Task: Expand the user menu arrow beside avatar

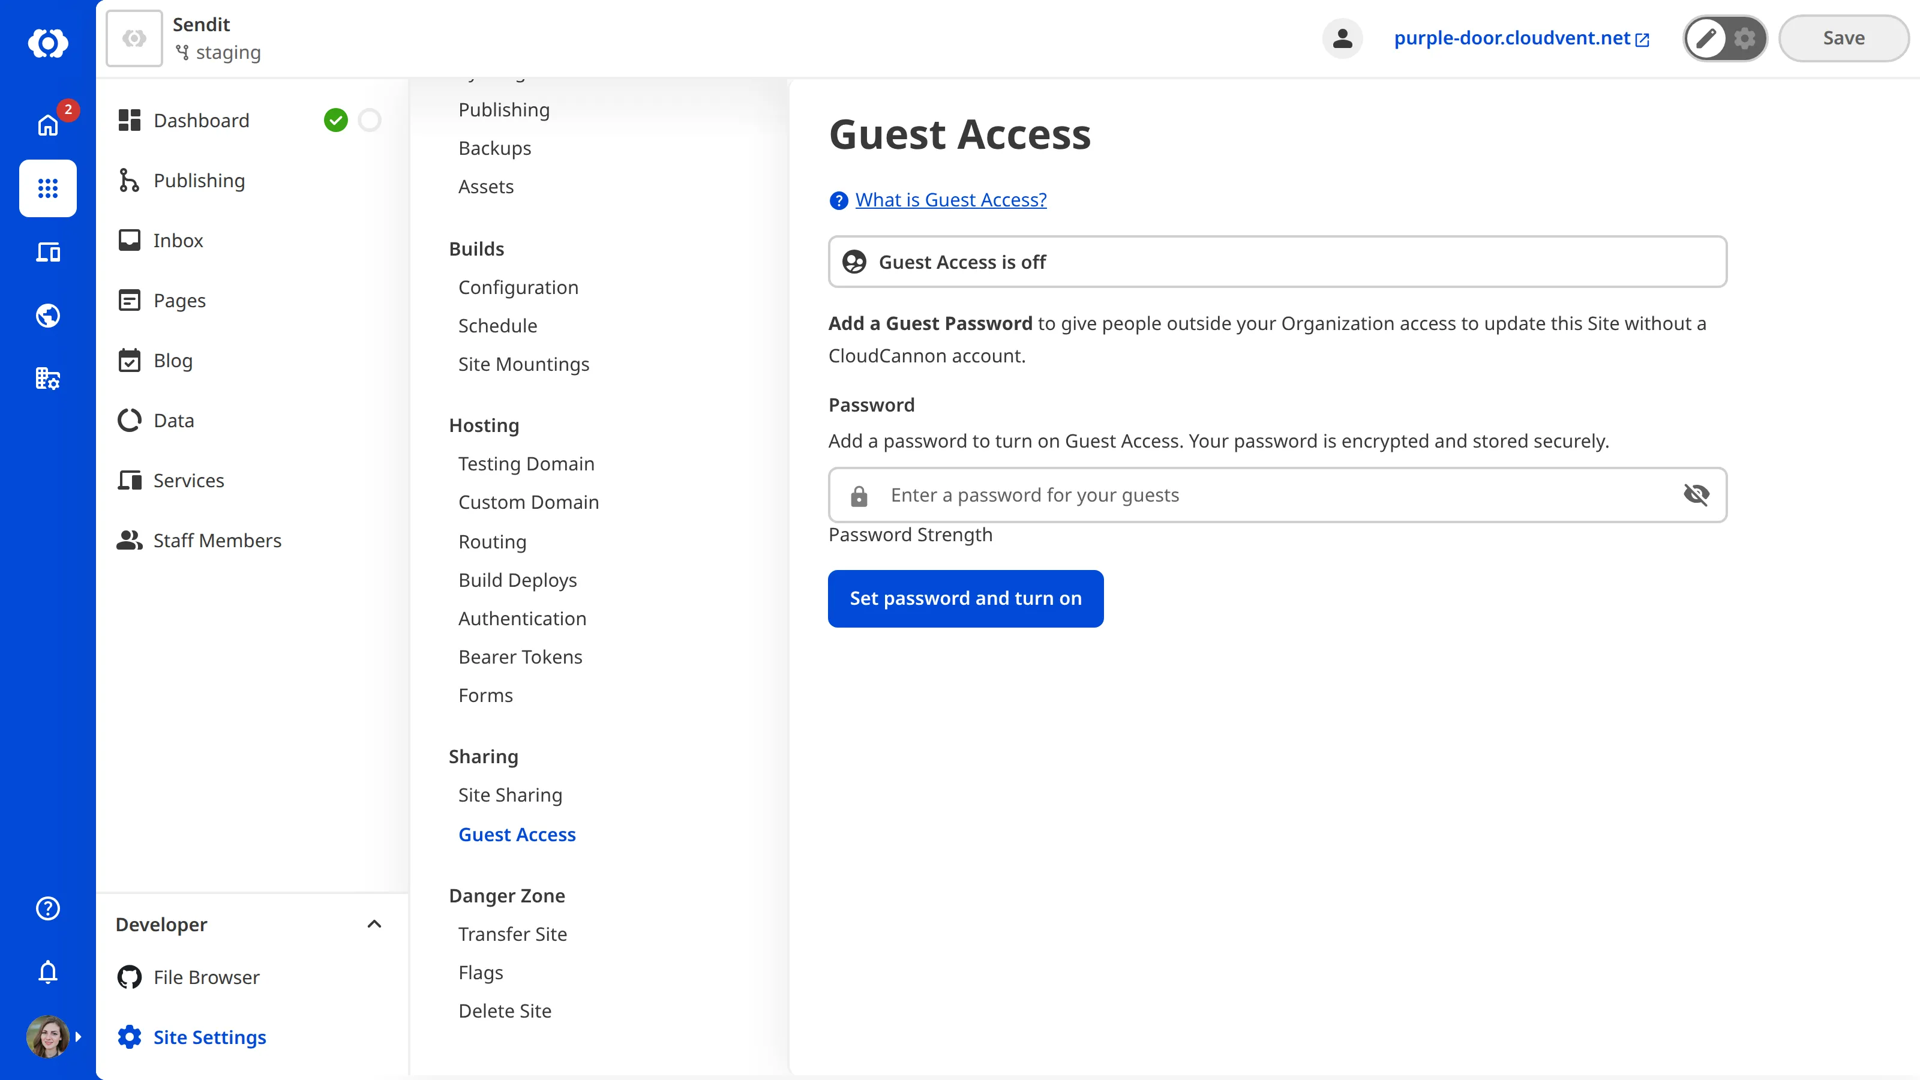Action: [x=78, y=1037]
